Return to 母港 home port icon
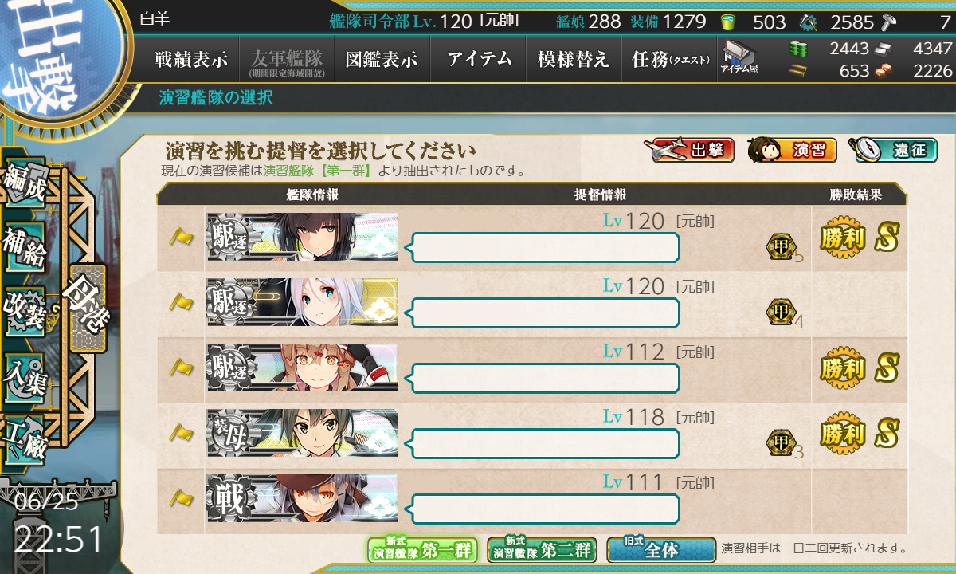956x574 pixels. (x=88, y=307)
